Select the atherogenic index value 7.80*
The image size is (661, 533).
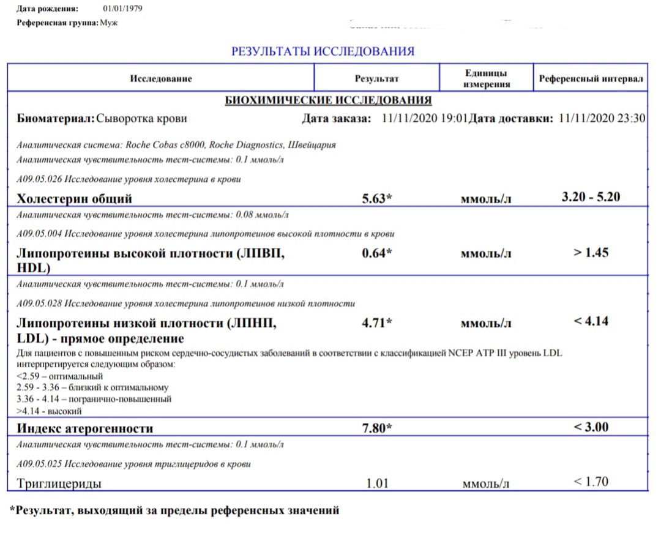[376, 428]
